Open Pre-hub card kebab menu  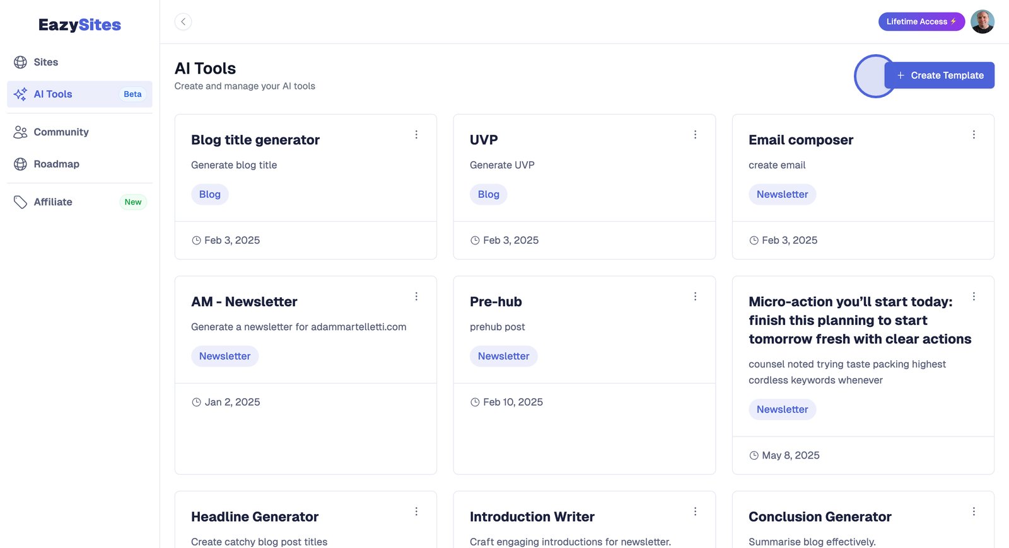click(695, 297)
